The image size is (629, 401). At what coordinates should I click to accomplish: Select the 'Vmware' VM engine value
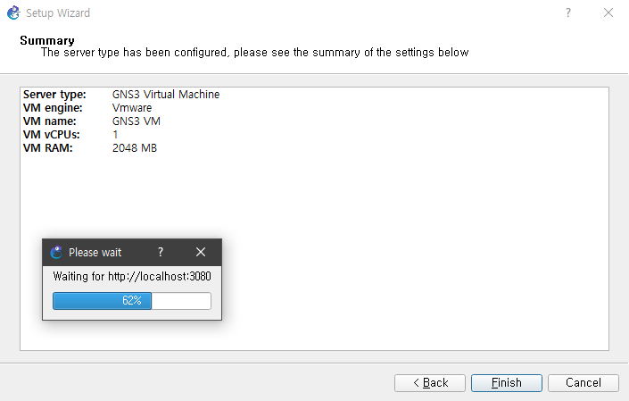132,108
